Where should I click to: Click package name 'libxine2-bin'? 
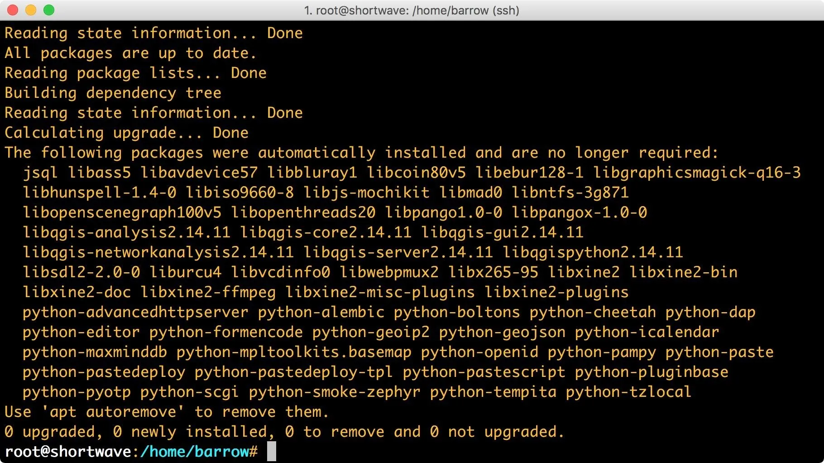click(684, 272)
